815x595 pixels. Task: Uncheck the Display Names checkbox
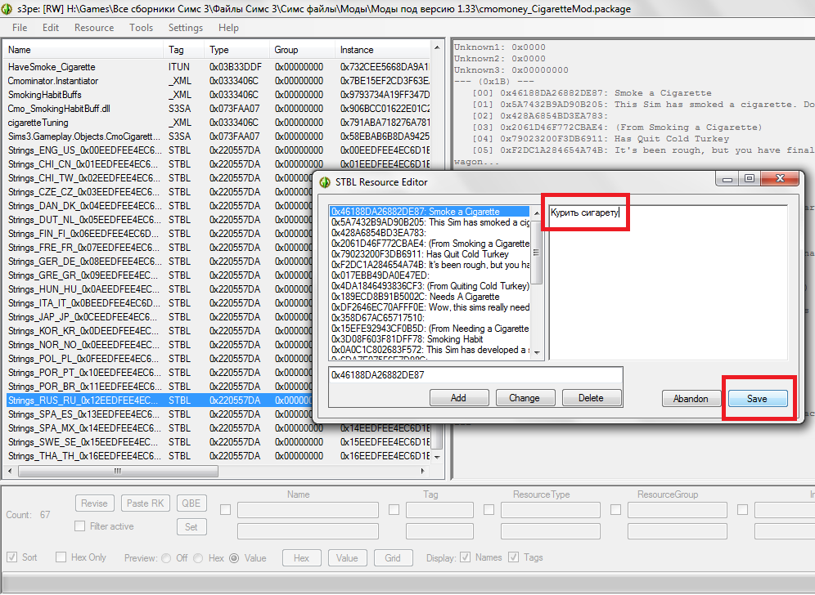[465, 557]
